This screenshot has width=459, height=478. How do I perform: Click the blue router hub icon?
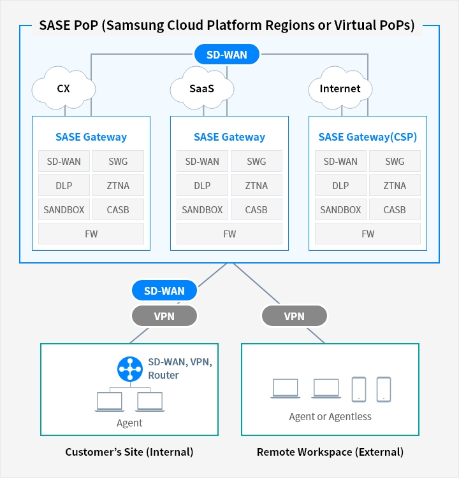(x=130, y=369)
